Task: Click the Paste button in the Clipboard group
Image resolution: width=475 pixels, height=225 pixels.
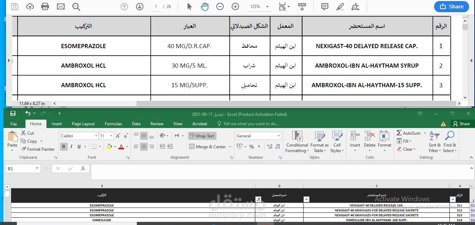Action: 12,141
